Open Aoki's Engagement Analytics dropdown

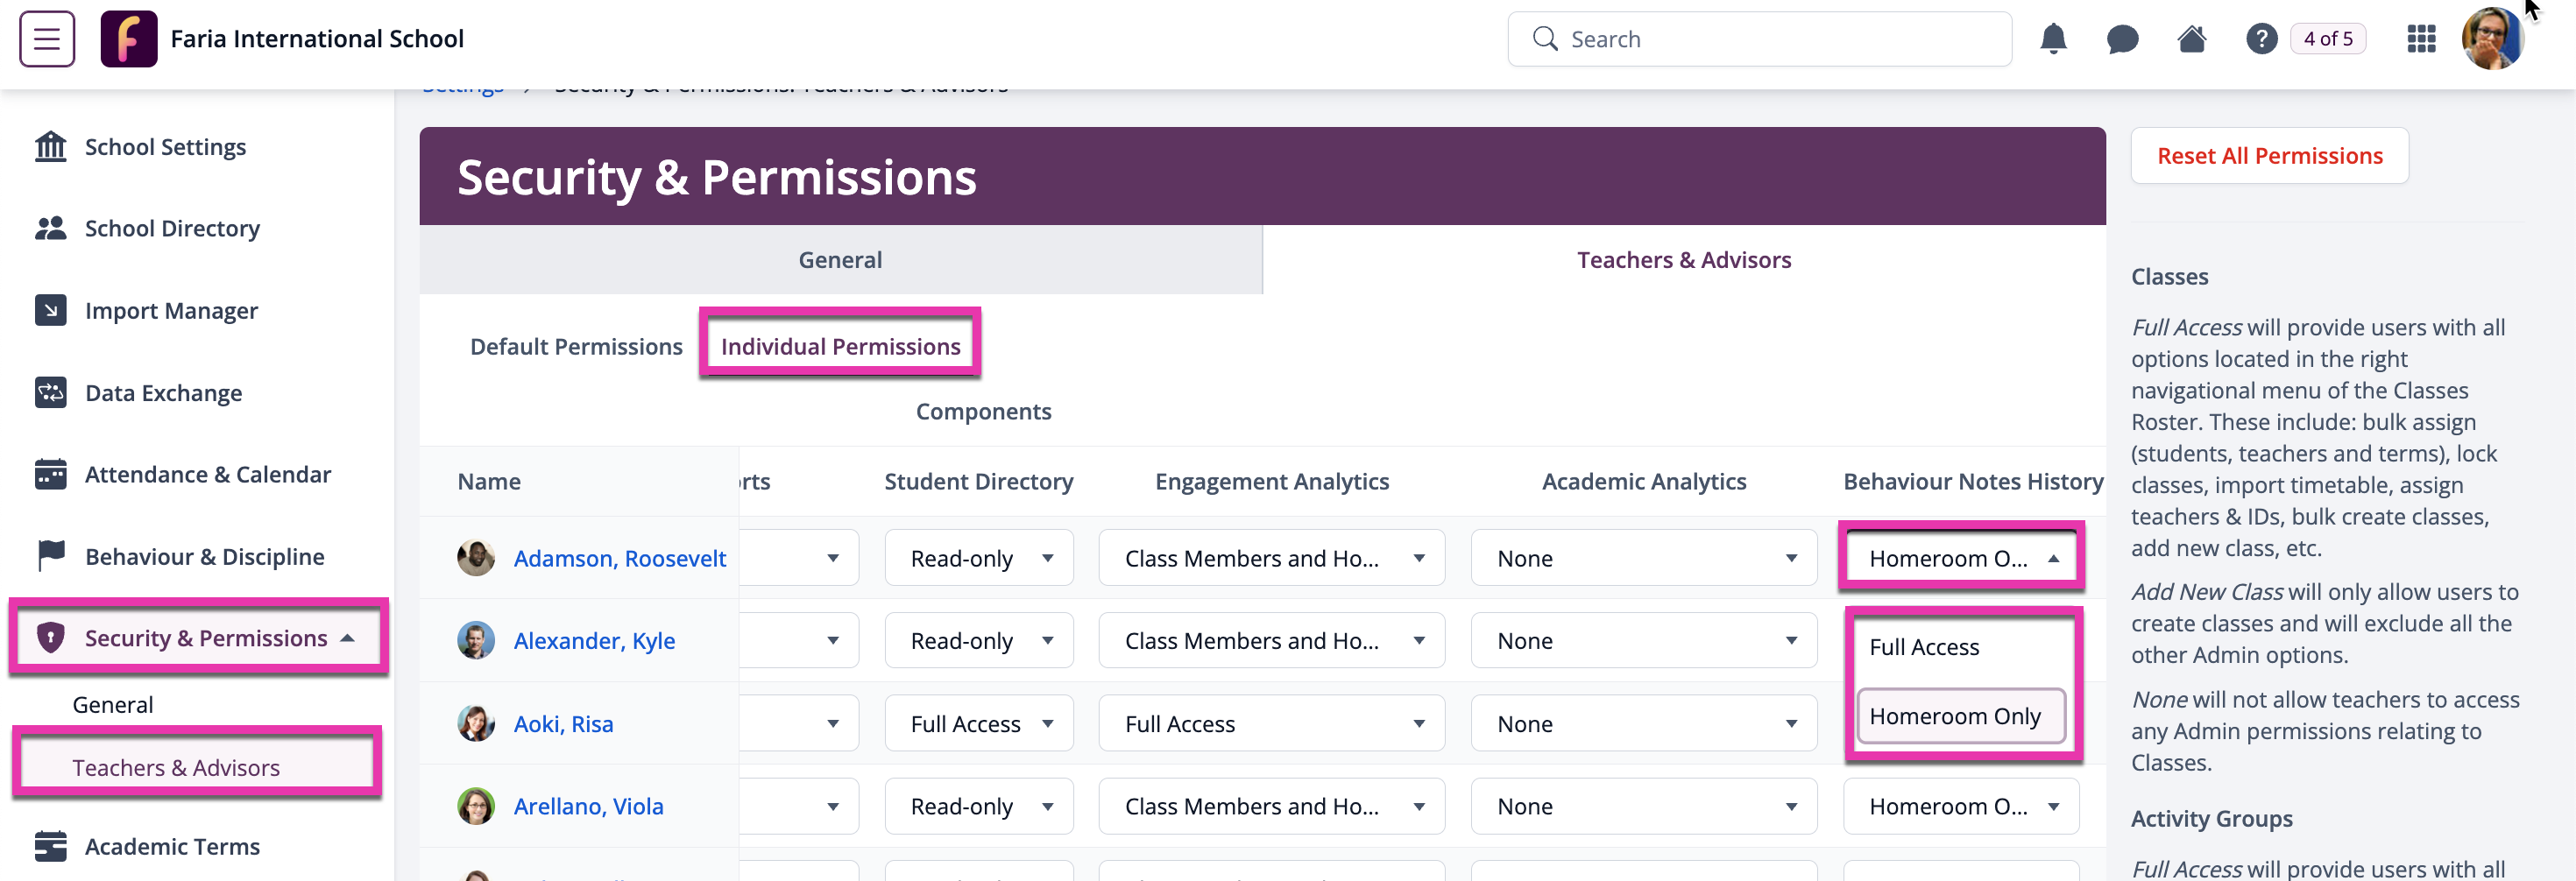click(x=1271, y=724)
